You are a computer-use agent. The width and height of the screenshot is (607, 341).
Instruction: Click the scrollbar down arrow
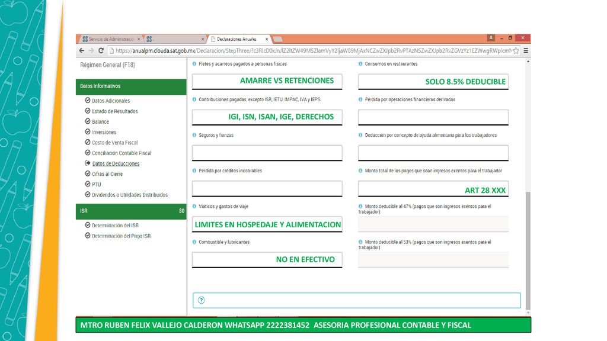(528, 313)
